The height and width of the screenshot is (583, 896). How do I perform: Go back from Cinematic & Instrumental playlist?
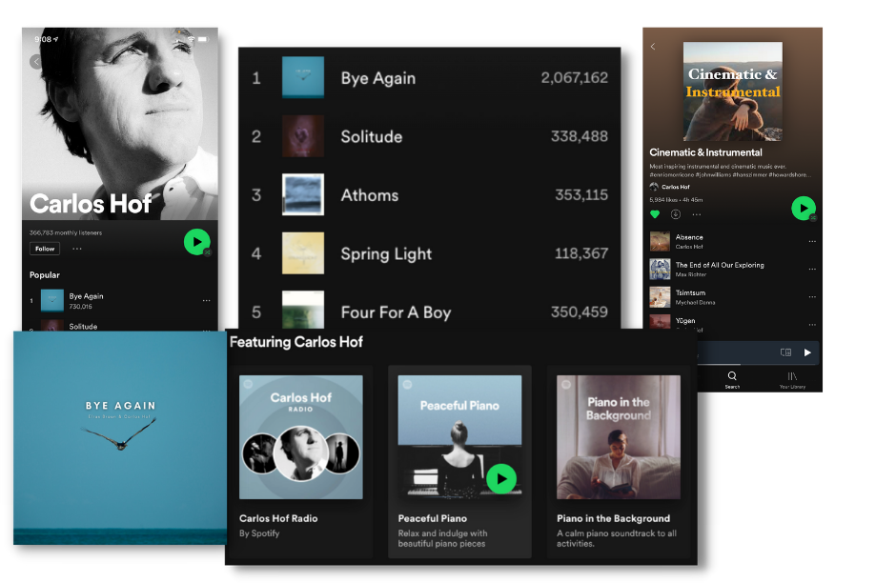(x=653, y=47)
